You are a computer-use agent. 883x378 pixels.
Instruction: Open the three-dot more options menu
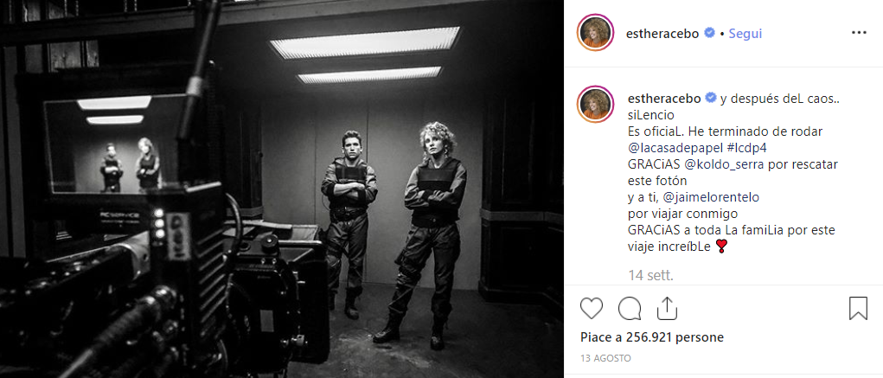click(x=859, y=33)
